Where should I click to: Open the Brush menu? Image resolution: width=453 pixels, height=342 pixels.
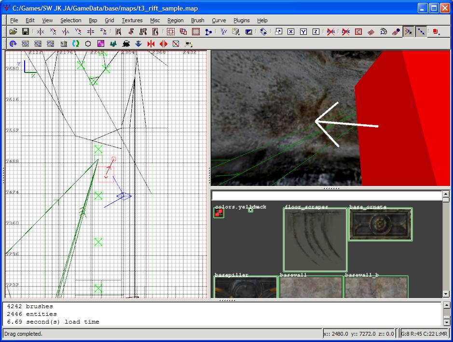pos(198,20)
